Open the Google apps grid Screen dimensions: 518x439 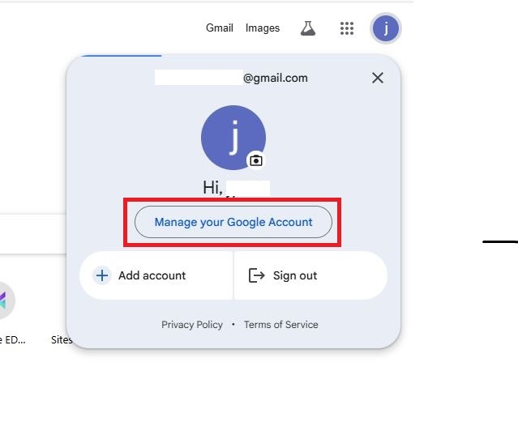point(347,28)
